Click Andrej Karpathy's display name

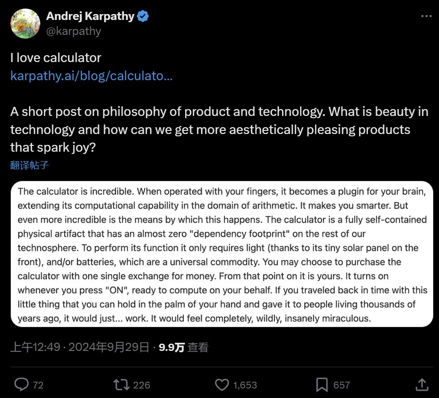tap(91, 16)
